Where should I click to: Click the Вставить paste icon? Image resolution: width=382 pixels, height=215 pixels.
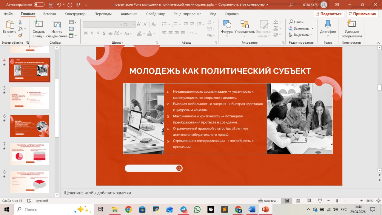tap(10, 25)
